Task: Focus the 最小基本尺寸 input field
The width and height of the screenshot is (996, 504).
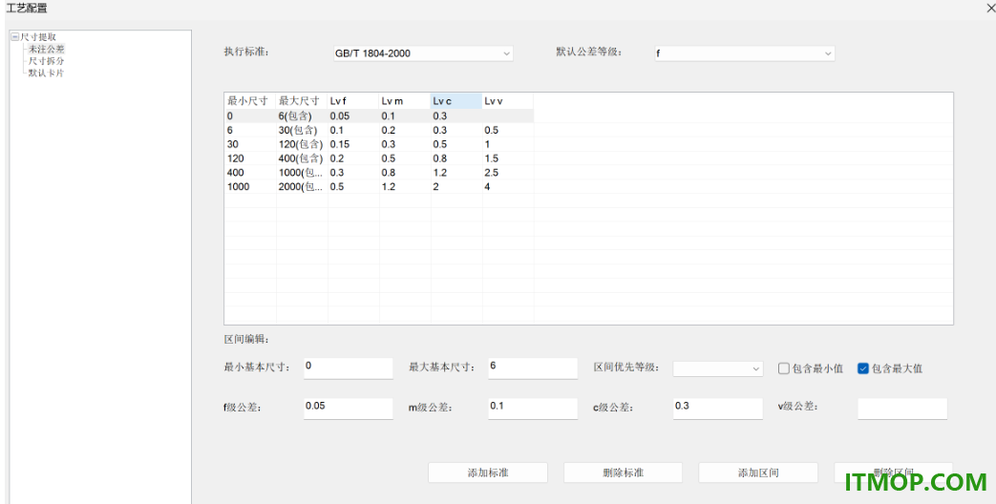Action: click(x=349, y=368)
